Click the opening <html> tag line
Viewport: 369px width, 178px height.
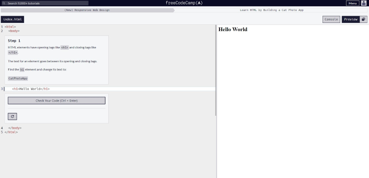pos(10,27)
